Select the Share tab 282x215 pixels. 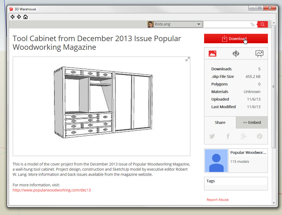pos(220,123)
